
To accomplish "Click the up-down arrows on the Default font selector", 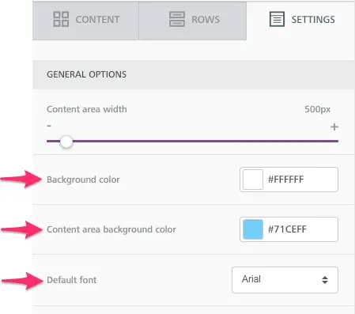I will pyautogui.click(x=325, y=280).
